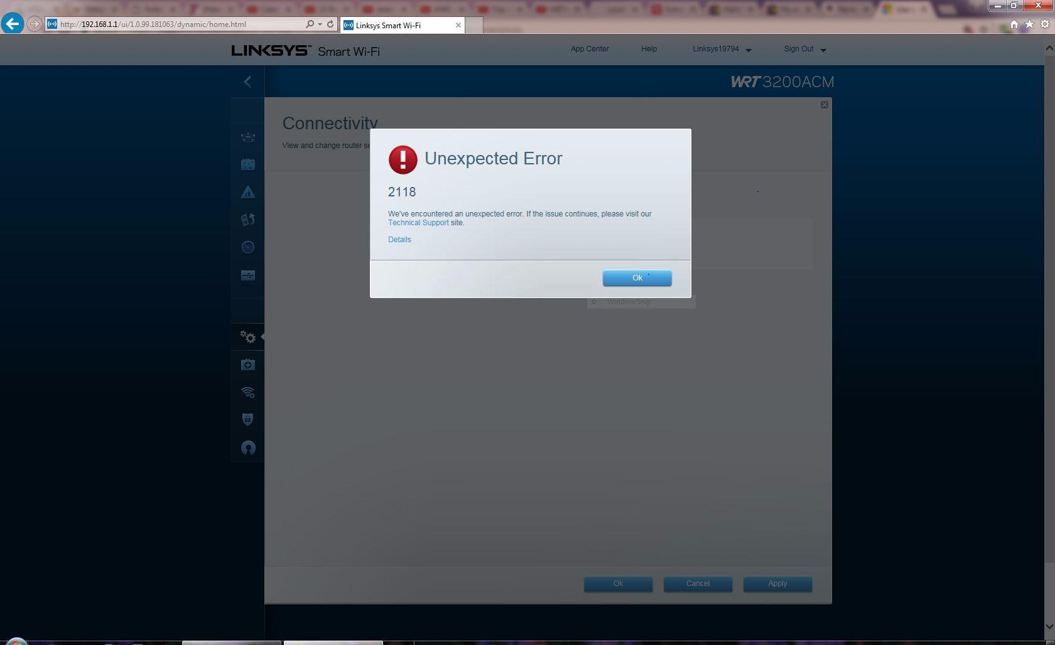1055x645 pixels.
Task: Expand the Linksys19794 account menu
Action: point(721,49)
